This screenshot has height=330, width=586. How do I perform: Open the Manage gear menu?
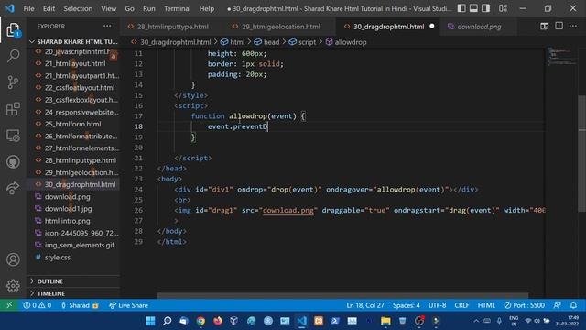(x=13, y=285)
